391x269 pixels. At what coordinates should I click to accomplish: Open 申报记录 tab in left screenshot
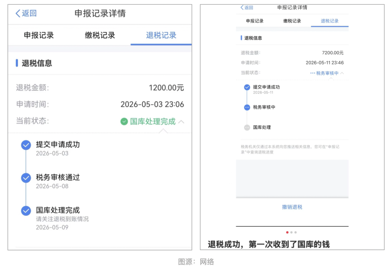(39, 35)
